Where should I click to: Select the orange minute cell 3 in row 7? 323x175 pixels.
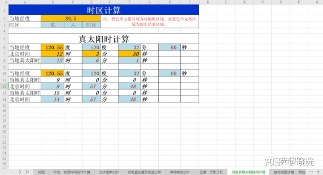pos(91,54)
